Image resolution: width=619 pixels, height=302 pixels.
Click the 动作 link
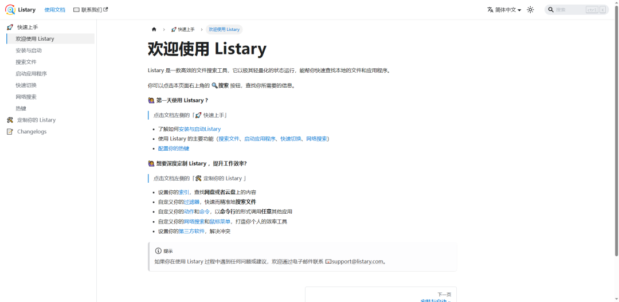(189, 211)
